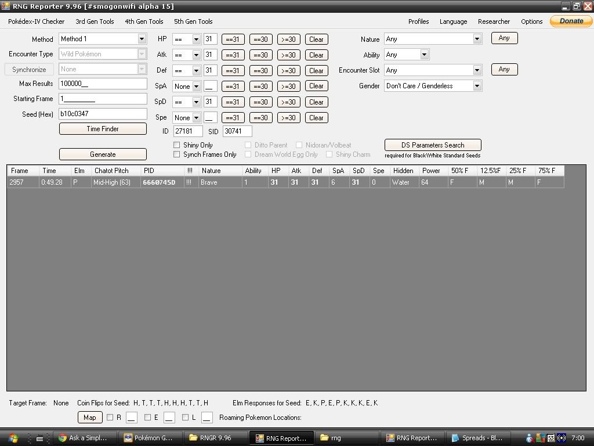Open the 4th Gen Tools menu
This screenshot has height=446, width=594.
[144, 21]
